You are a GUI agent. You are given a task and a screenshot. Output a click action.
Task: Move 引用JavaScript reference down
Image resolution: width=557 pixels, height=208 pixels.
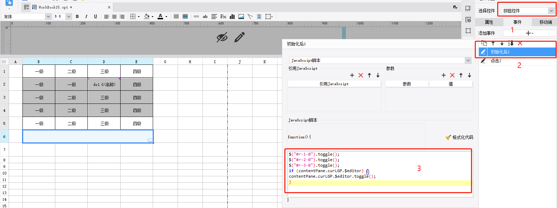click(x=378, y=75)
